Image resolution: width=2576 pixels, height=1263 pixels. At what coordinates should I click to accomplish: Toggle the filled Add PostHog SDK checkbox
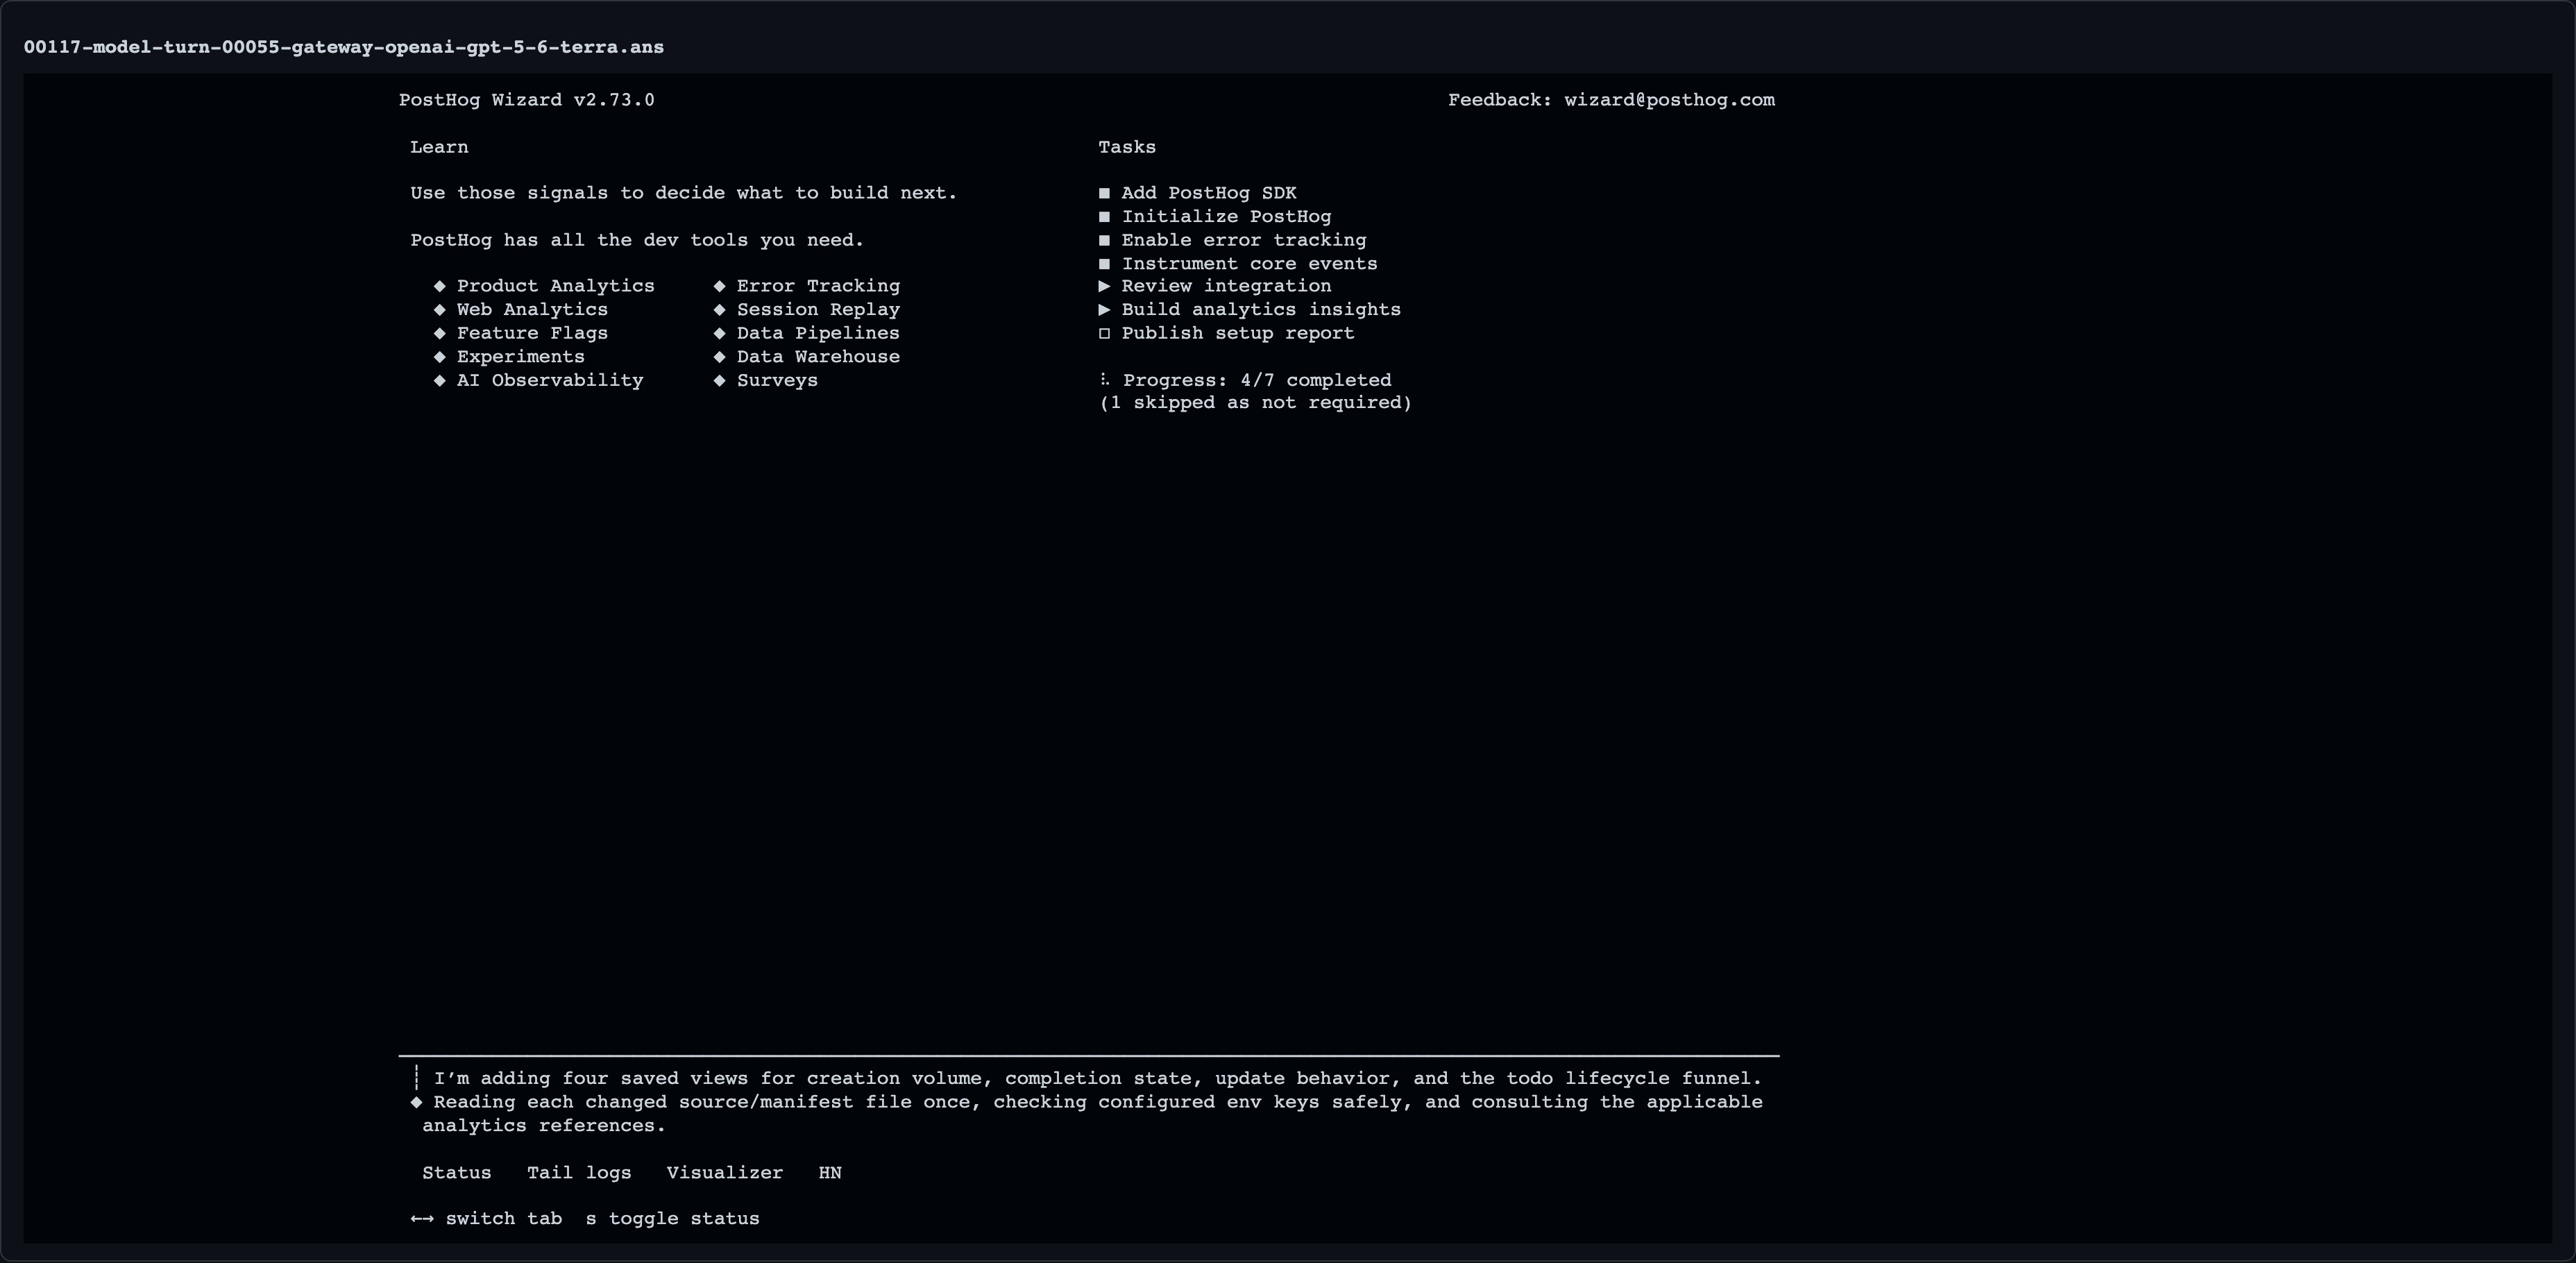pos(1104,193)
